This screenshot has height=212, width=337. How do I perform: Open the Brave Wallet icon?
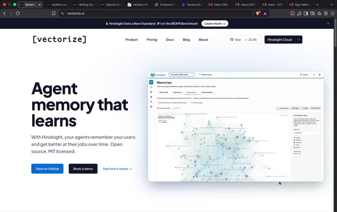point(312,13)
